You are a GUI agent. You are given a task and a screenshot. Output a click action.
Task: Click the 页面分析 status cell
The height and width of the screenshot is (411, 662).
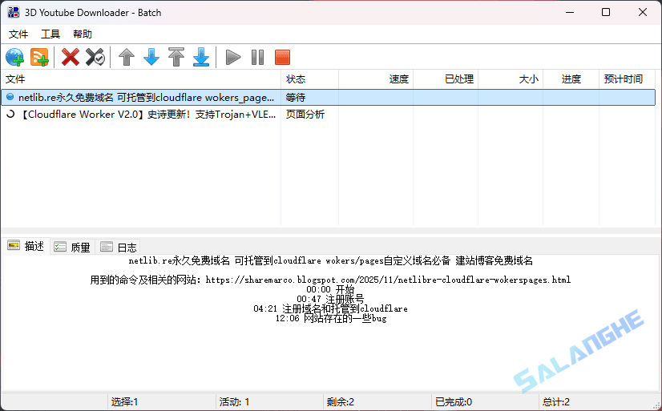pyautogui.click(x=305, y=115)
